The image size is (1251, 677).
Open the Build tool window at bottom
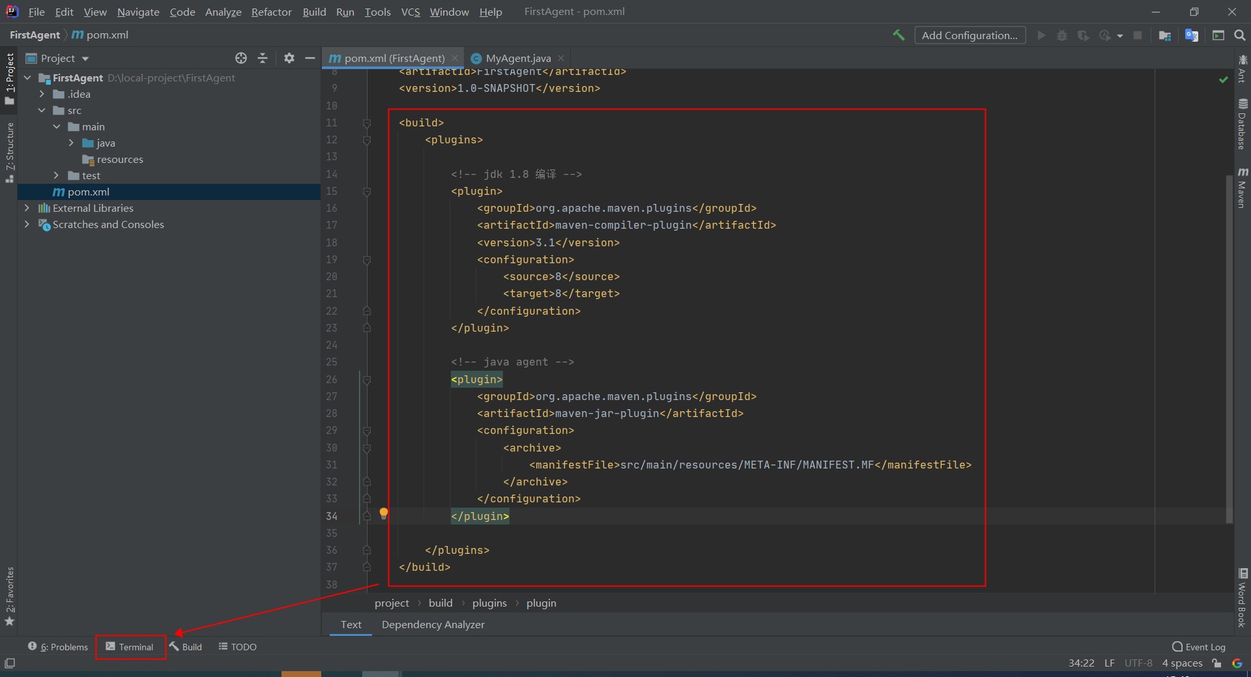(x=186, y=647)
